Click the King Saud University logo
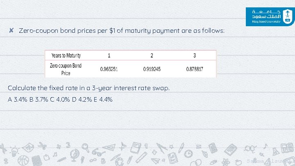Image resolution: width=295 pixels, height=166 pixels. (269, 16)
